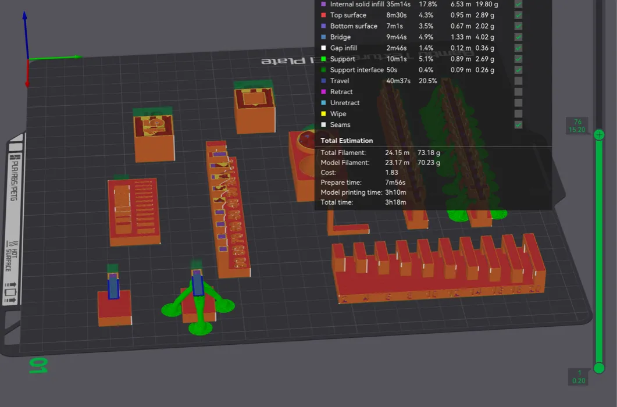Click the bottom layer label 1 / 0.20
The image size is (617, 407).
tap(579, 377)
